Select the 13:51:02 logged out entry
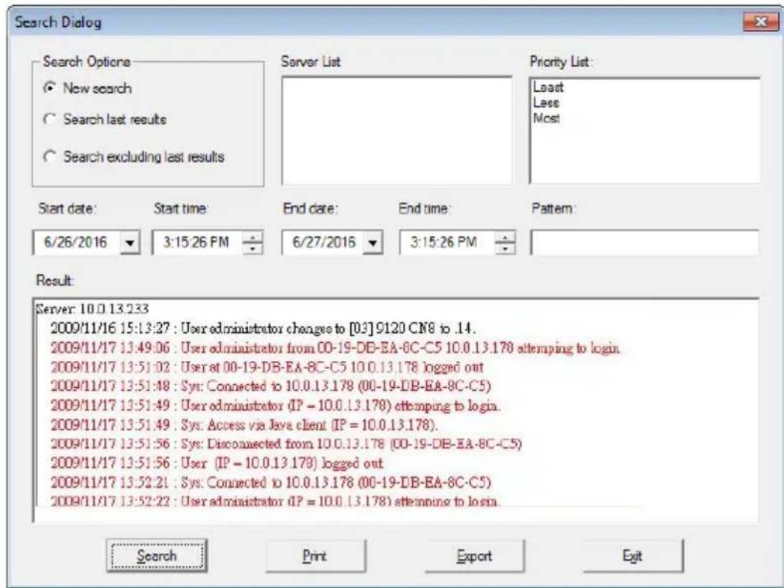784x588 pixels. click(x=267, y=367)
